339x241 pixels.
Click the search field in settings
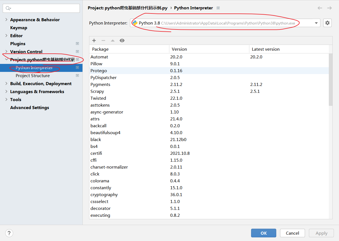[x=41, y=8]
